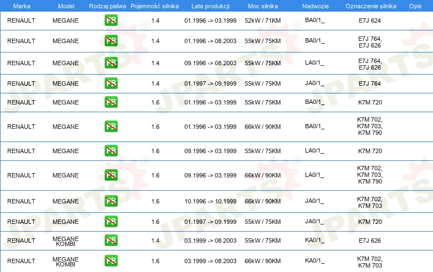
Task: Click the fuel icon in the LA0/1_ 66kW / 90KM row
Action: click(111, 175)
